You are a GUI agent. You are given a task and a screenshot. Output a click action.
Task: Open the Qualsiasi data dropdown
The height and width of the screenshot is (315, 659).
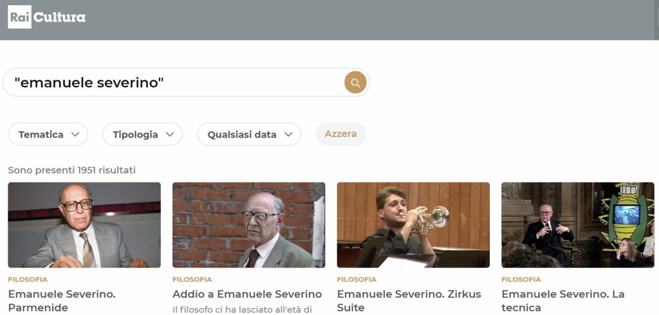tap(249, 134)
